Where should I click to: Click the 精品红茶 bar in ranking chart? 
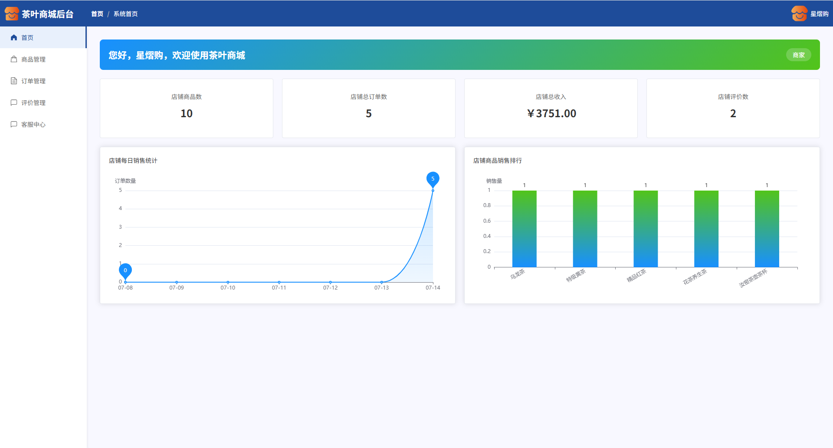coord(646,229)
